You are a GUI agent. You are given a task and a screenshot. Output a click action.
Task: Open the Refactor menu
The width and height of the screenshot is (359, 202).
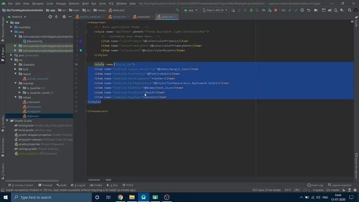click(74, 3)
